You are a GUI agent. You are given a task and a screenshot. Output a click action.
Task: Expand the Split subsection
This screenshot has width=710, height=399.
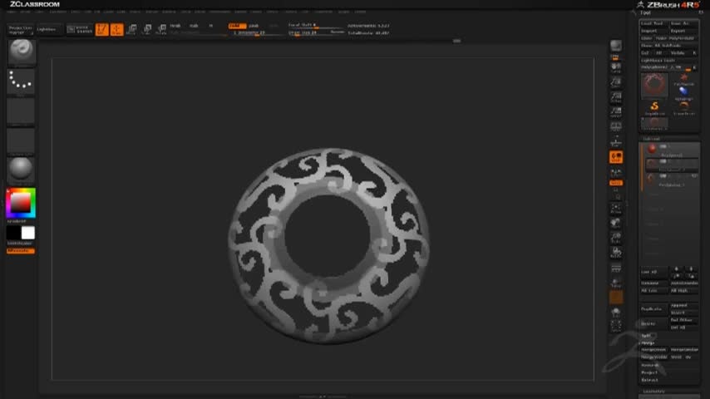(646, 336)
